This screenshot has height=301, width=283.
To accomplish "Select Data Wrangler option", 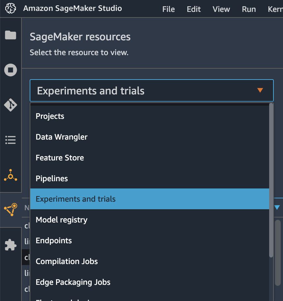I will coord(150,137).
